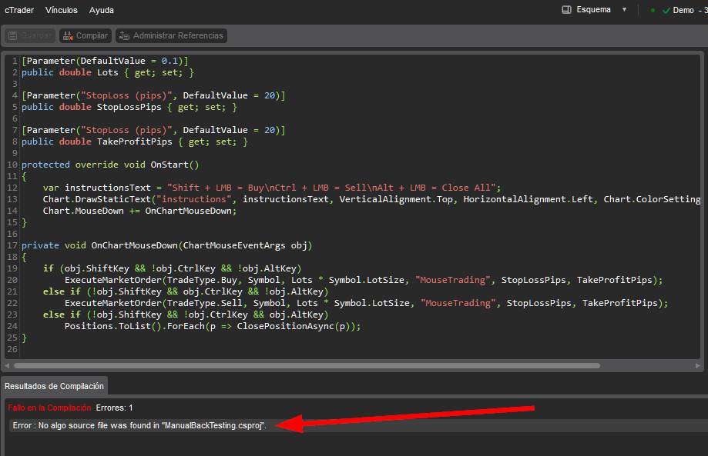Image resolution: width=708 pixels, height=456 pixels.
Task: Click the Esquema layout icon
Action: point(566,10)
